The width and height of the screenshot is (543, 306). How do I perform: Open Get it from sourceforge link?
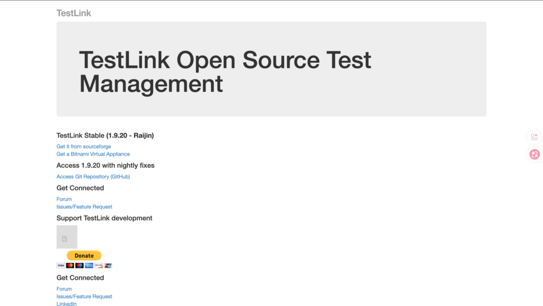click(84, 147)
